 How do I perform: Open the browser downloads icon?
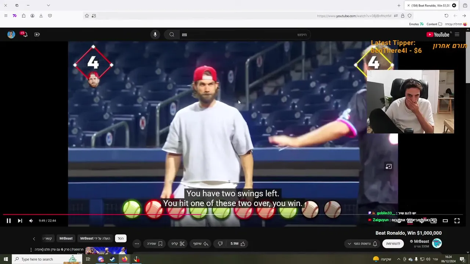pyautogui.click(x=41, y=16)
